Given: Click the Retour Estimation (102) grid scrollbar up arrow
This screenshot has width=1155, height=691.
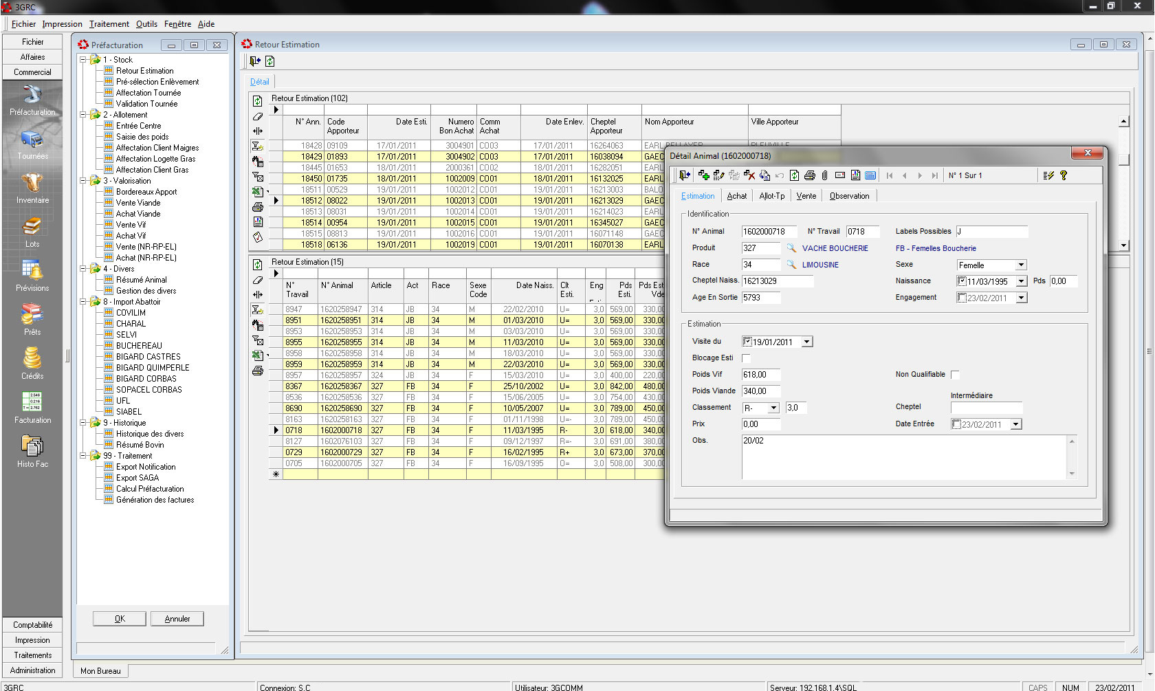Looking at the screenshot, I should (x=1124, y=122).
